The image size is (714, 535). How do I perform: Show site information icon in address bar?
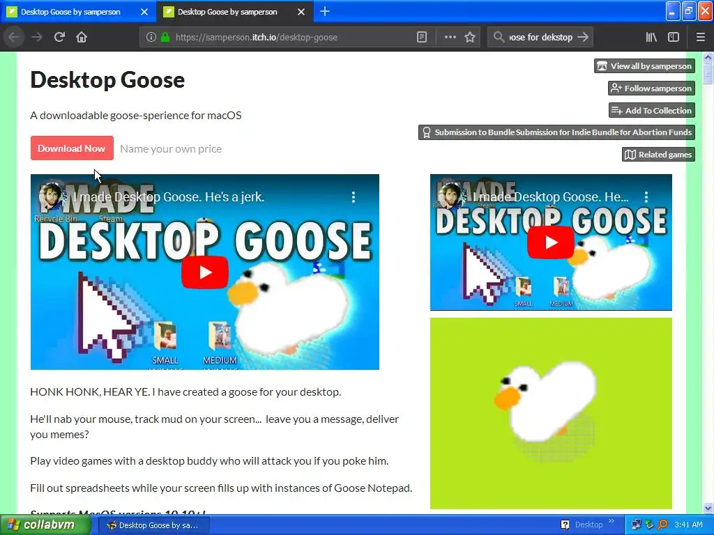click(x=151, y=38)
